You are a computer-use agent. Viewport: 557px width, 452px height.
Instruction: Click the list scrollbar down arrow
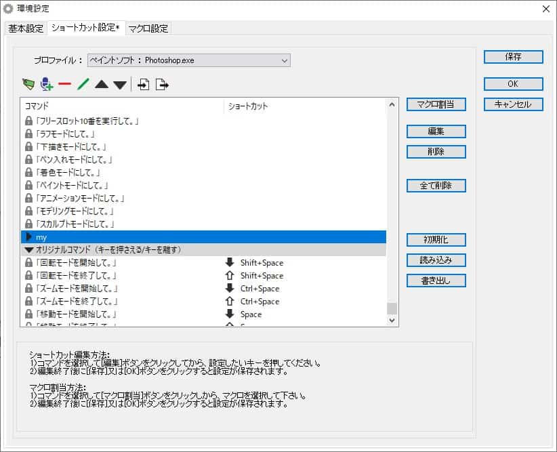tap(392, 320)
